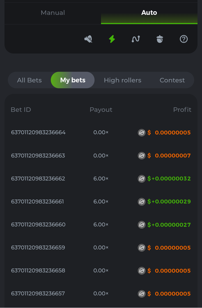Toggle the sound mute icon
This screenshot has width=202, height=308.
[88, 39]
